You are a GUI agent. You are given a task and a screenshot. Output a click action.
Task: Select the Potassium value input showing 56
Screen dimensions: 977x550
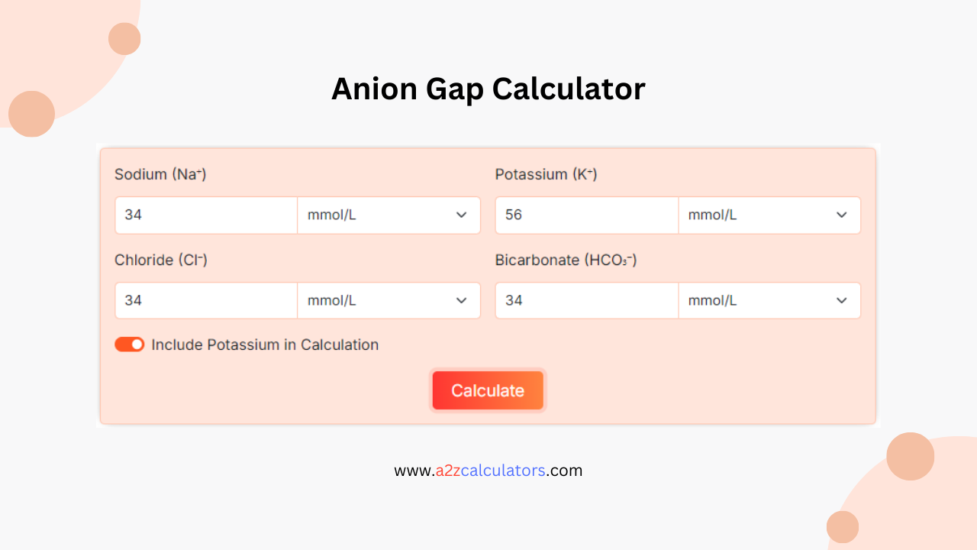point(586,215)
